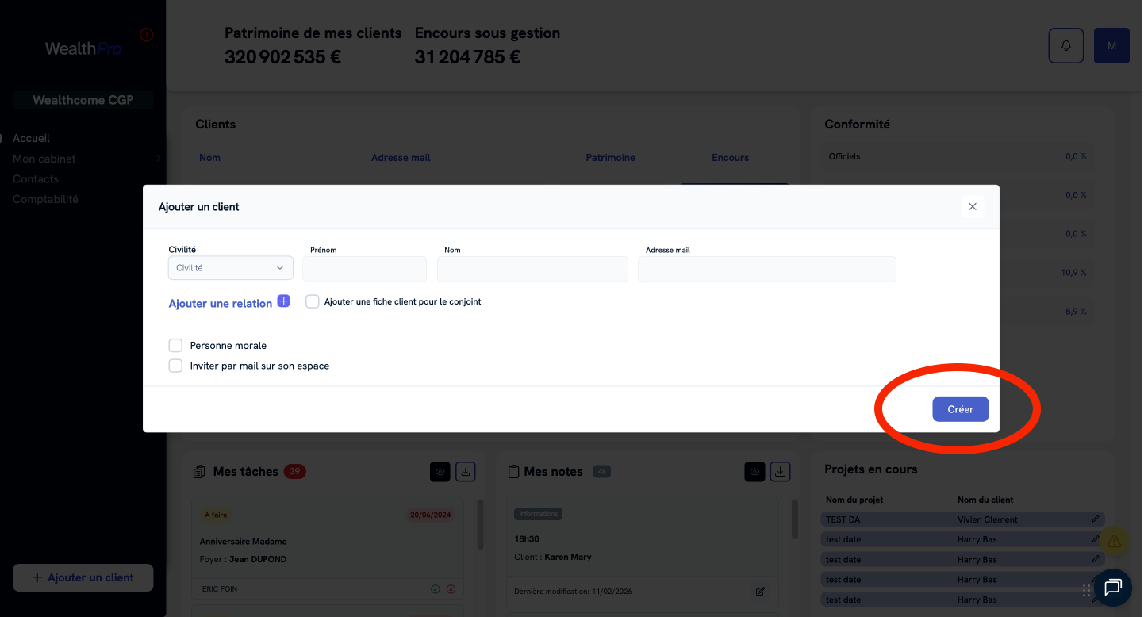
Task: Expand the Mon cabinet sidebar menu
Action: click(44, 159)
